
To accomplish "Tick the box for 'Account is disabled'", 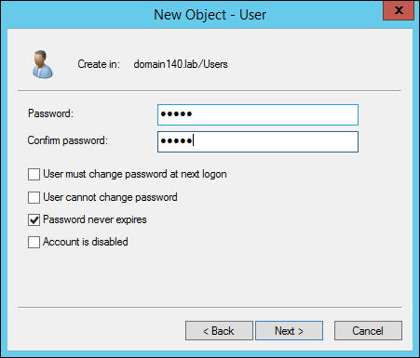I will (34, 242).
